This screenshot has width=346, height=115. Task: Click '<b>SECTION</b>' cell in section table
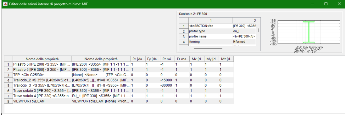pos(210,26)
